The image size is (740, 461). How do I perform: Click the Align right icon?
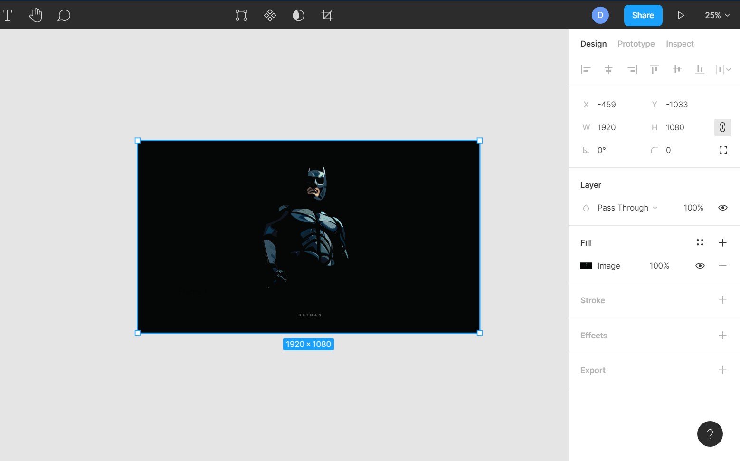tap(632, 69)
